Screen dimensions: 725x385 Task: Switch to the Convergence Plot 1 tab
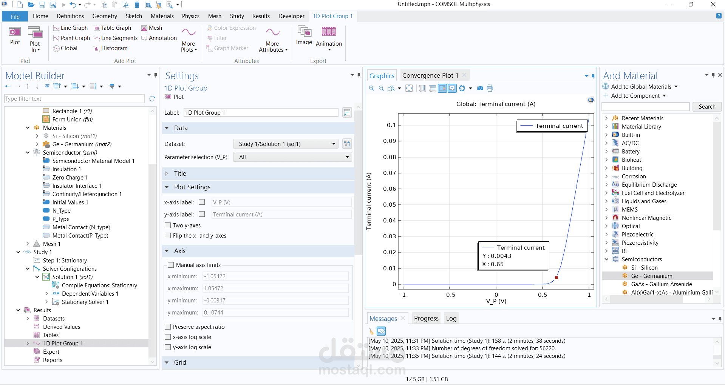(x=430, y=75)
